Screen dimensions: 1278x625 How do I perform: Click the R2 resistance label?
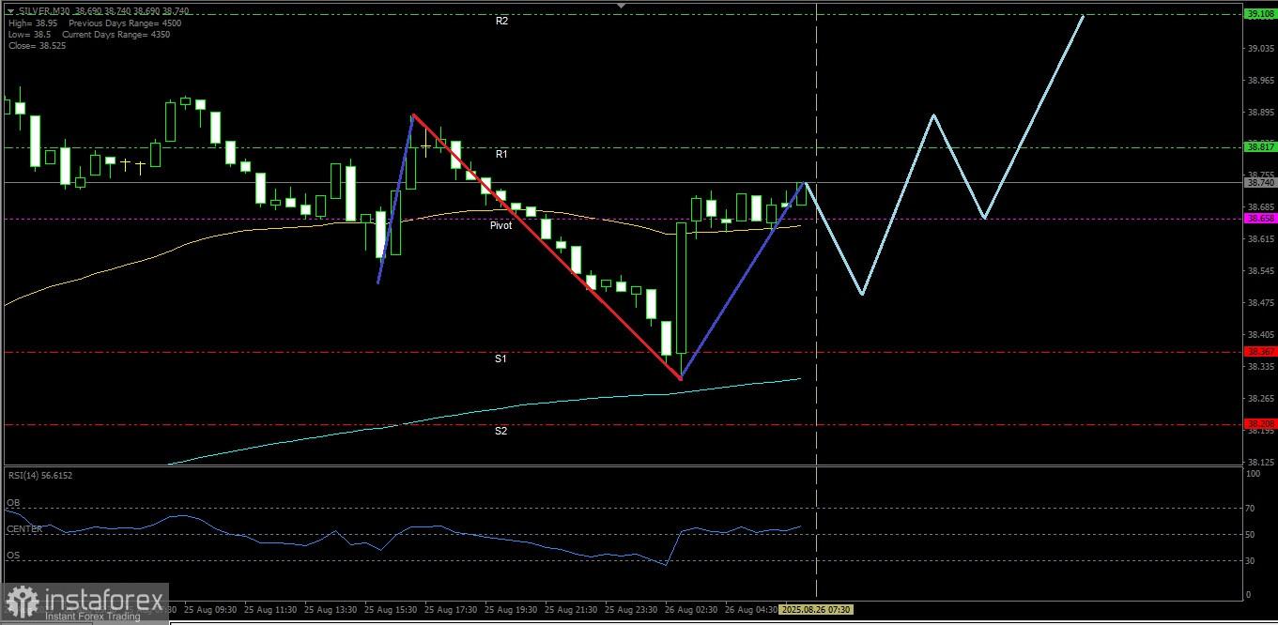(x=502, y=21)
